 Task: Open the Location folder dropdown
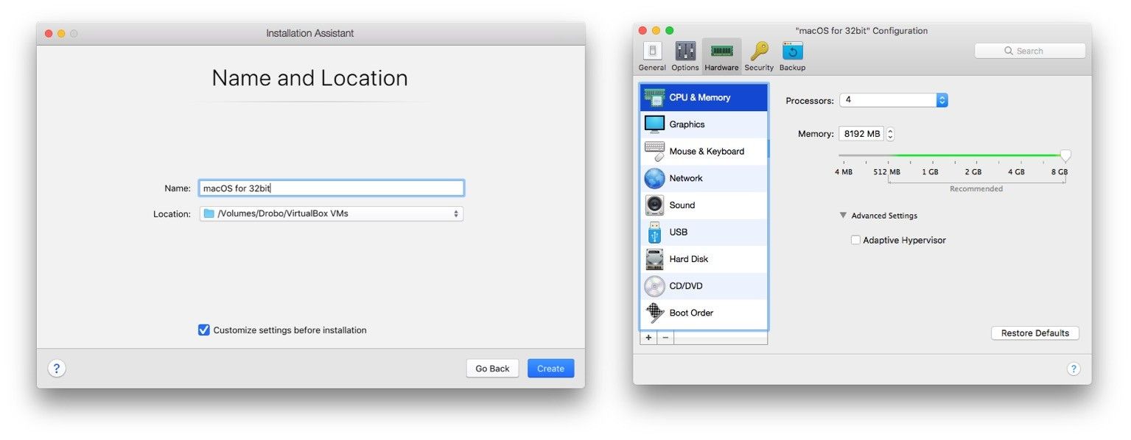coord(332,213)
